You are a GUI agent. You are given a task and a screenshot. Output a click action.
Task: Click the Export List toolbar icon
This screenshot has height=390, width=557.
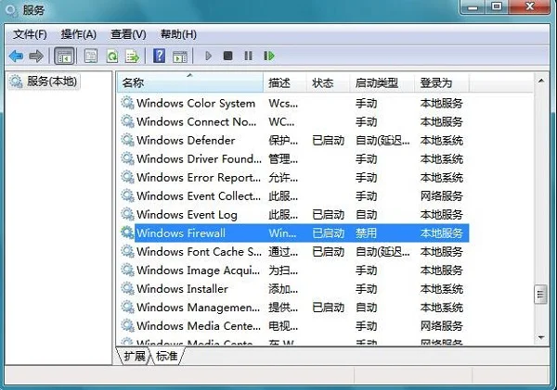pos(133,56)
